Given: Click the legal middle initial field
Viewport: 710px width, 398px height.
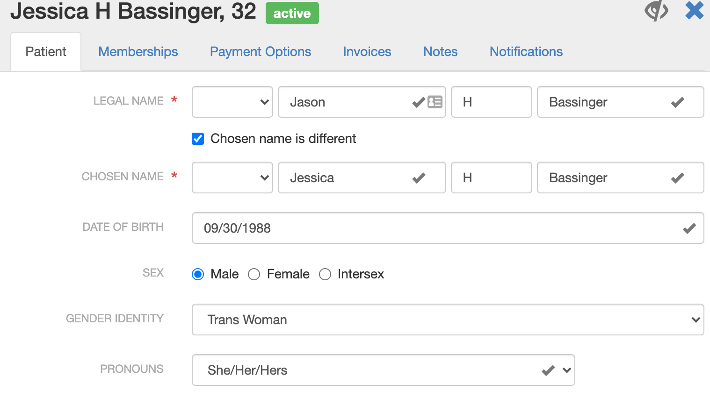Looking at the screenshot, I should 492,102.
